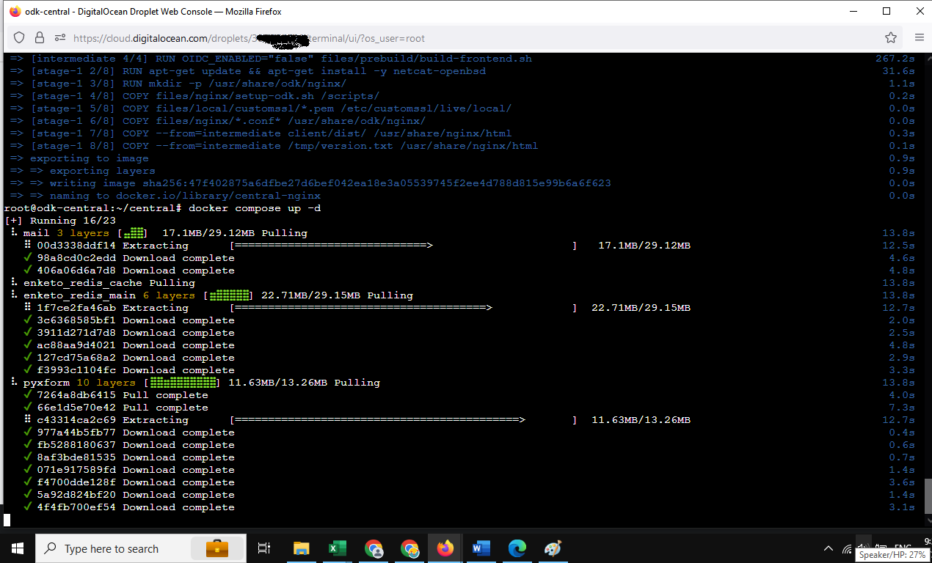Click the layer ID '3911d271d7d8'

[76, 333]
